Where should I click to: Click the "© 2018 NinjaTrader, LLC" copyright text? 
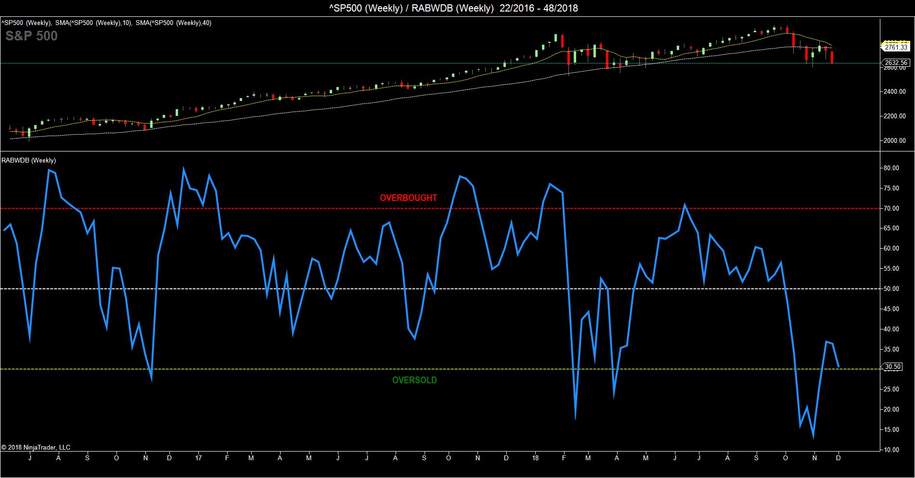(x=36, y=447)
